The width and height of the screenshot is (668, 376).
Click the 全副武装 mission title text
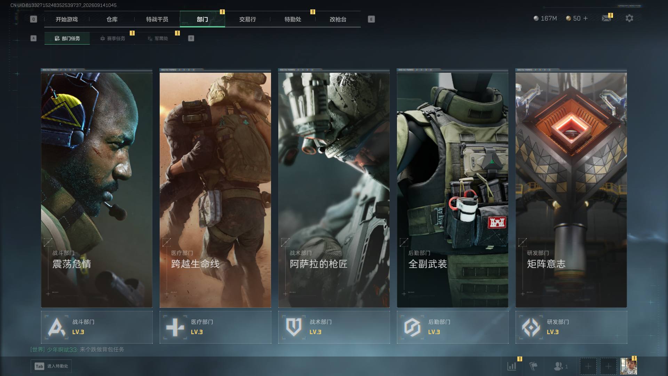[428, 264]
